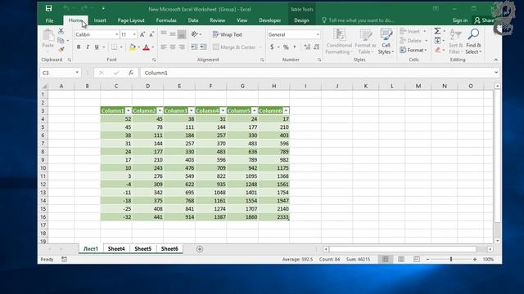524x294 pixels.
Task: Switch to the Page Layout tab
Action: click(131, 20)
